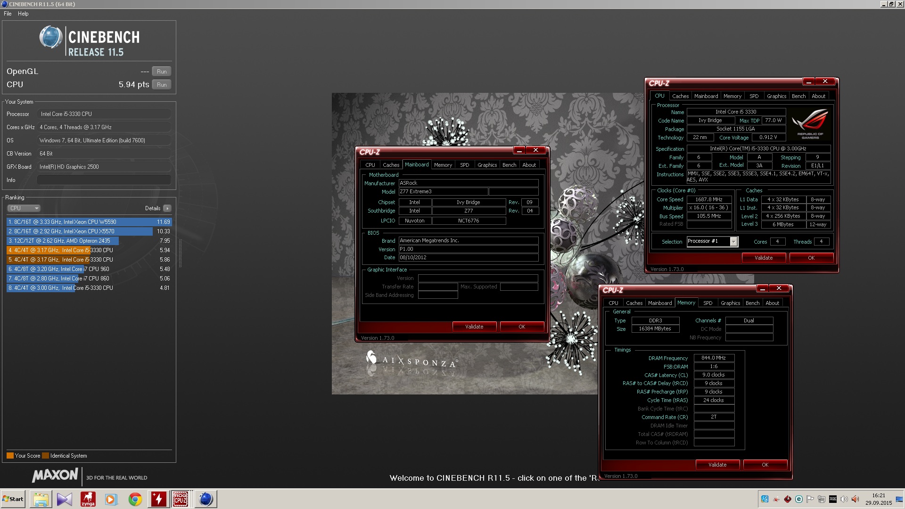Switch to CPU tab in Memory CPU-Z window

coord(613,303)
